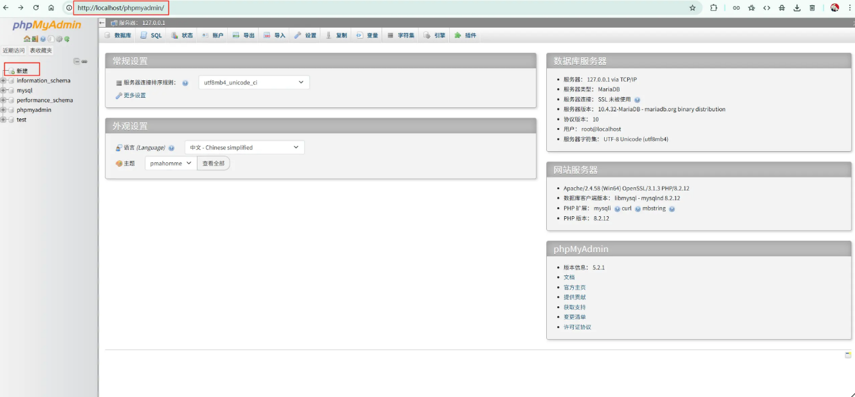Click the 导入 (Import) toolbar icon
This screenshot has width=855, height=397.
pyautogui.click(x=268, y=35)
